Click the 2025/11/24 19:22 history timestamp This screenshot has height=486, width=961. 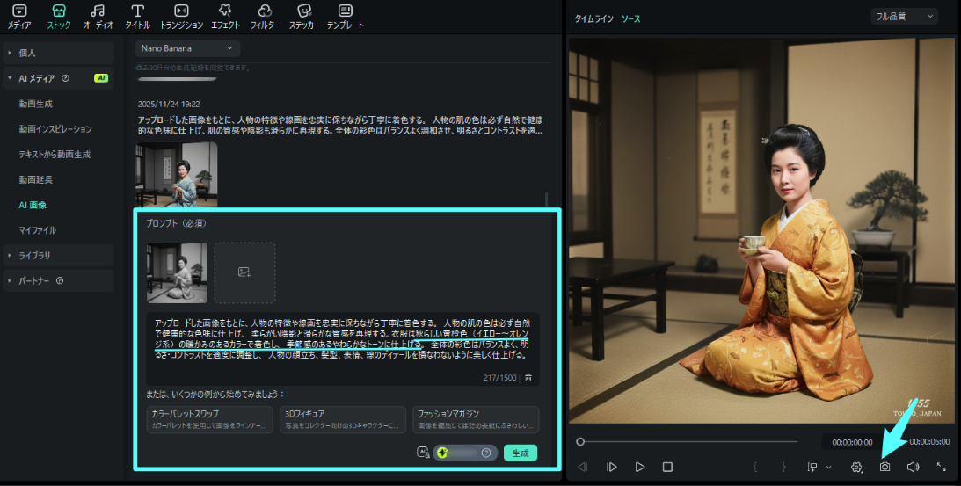coord(169,105)
